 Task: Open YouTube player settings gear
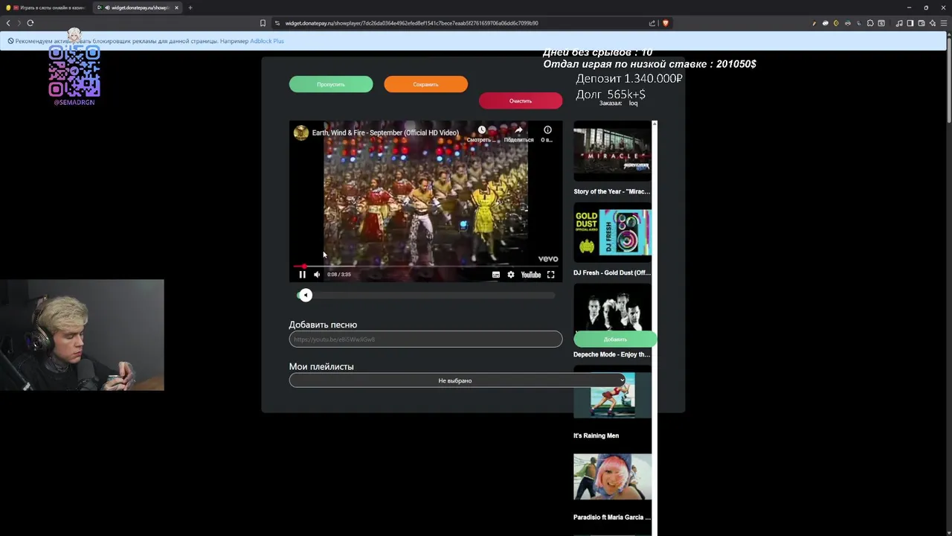point(511,275)
